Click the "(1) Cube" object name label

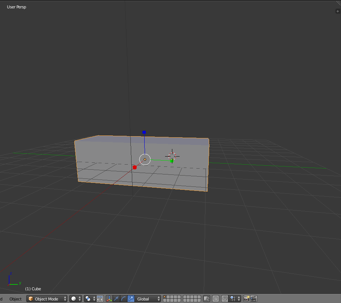click(x=33, y=289)
